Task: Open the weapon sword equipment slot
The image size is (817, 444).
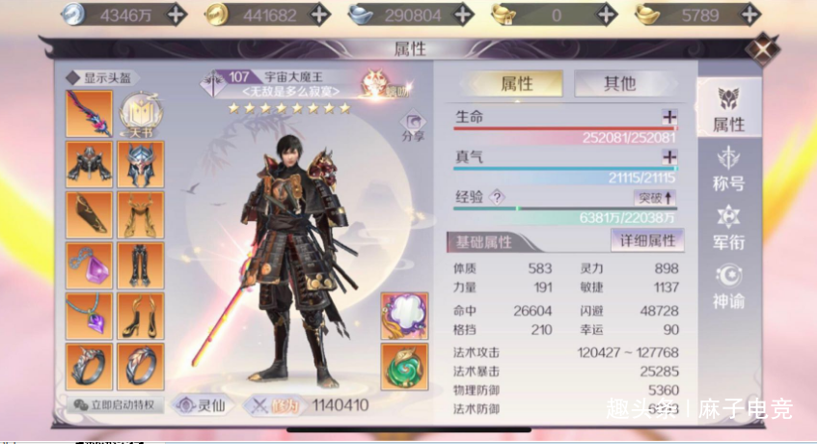Action: [89, 114]
